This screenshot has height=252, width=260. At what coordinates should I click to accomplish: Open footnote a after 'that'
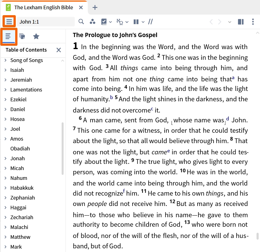tap(233, 78)
